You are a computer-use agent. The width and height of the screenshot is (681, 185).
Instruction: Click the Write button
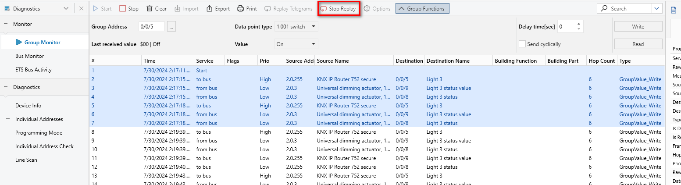pos(638,27)
